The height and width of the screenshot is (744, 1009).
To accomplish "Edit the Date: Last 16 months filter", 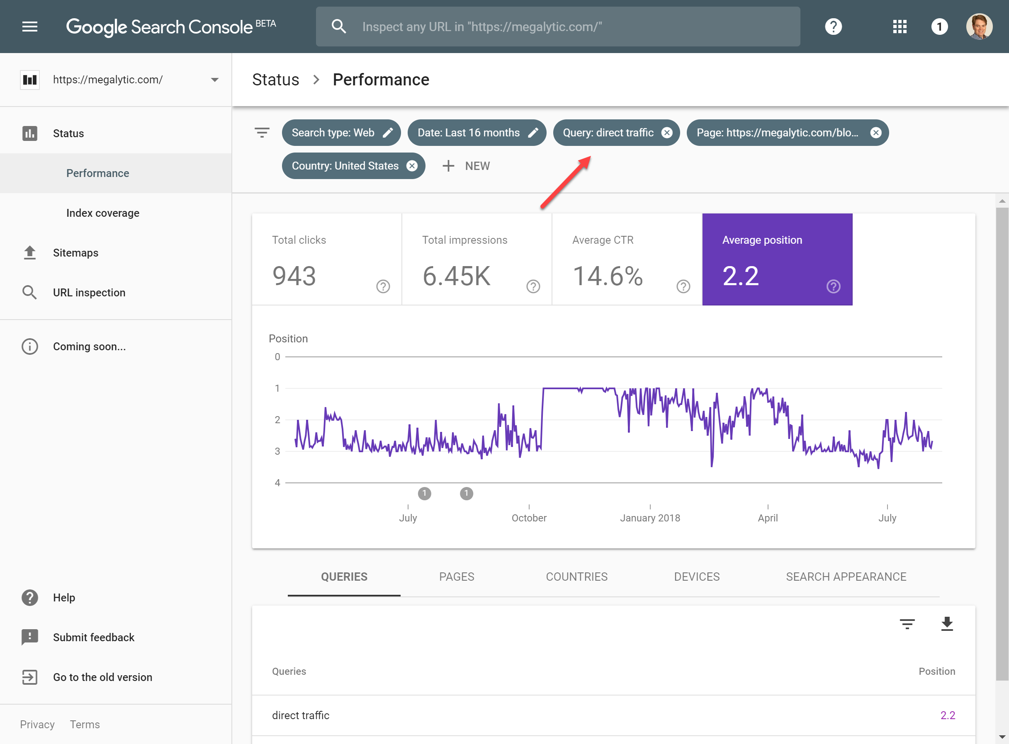I will tap(533, 133).
